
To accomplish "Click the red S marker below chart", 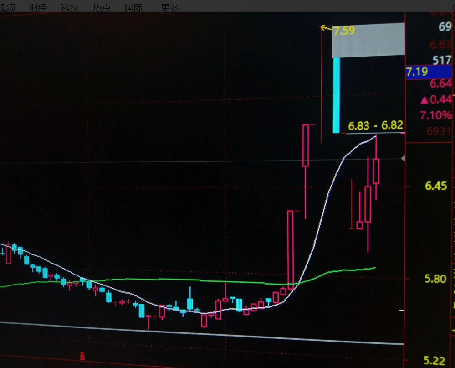I will [82, 356].
